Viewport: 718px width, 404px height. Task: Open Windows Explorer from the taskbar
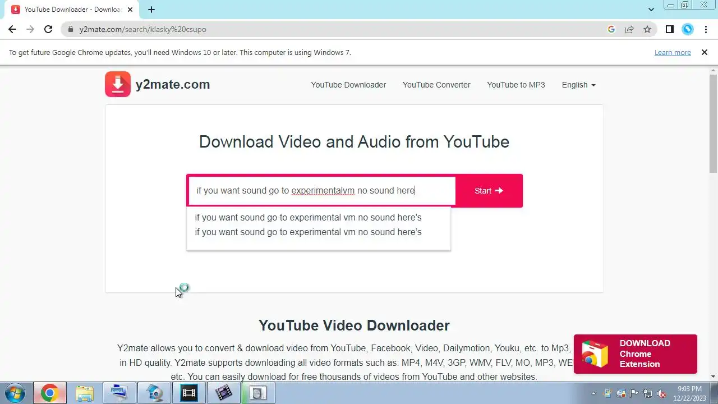(x=85, y=393)
